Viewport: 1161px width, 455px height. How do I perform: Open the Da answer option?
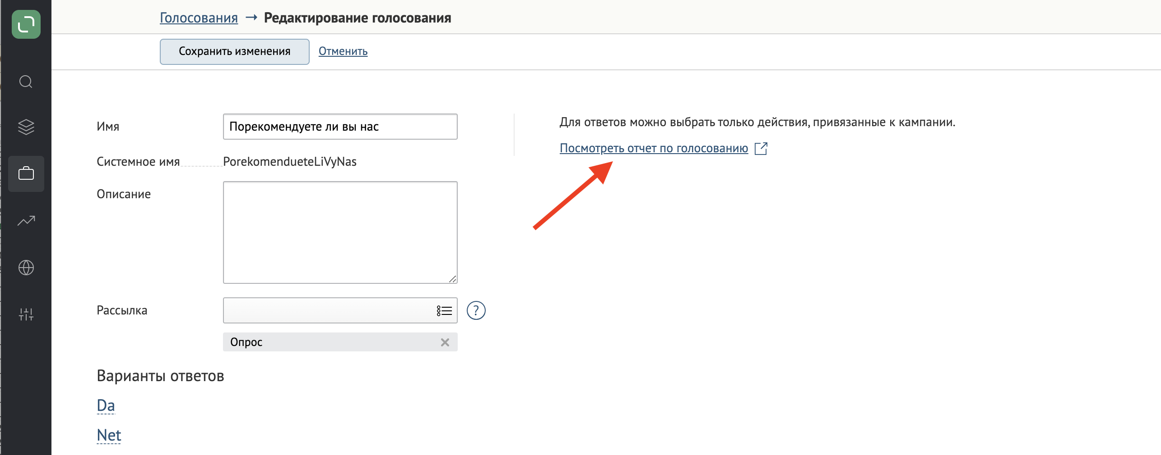click(106, 405)
